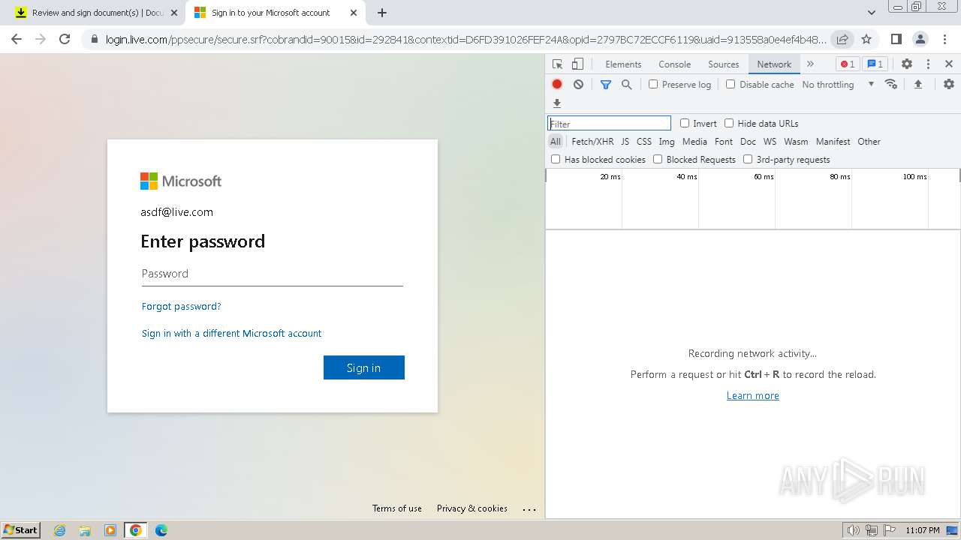The height and width of the screenshot is (540, 961).
Task: Open the Network panel settings gear
Action: 949,84
